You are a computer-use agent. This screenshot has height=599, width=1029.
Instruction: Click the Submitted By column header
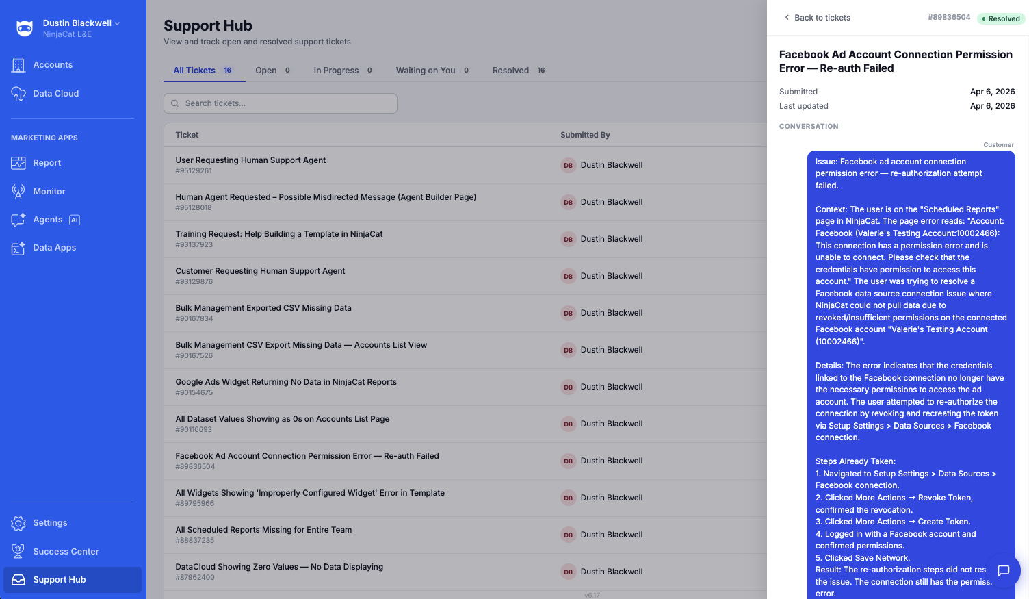click(585, 135)
